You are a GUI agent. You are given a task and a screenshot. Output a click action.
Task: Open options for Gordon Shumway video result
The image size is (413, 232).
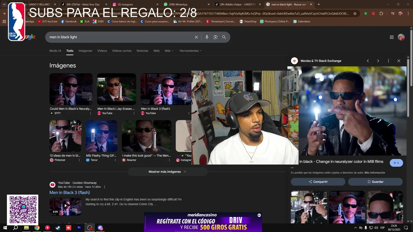point(104,187)
